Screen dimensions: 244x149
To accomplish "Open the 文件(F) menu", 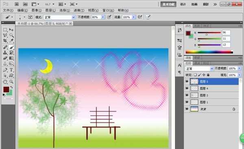I will point(8,11).
